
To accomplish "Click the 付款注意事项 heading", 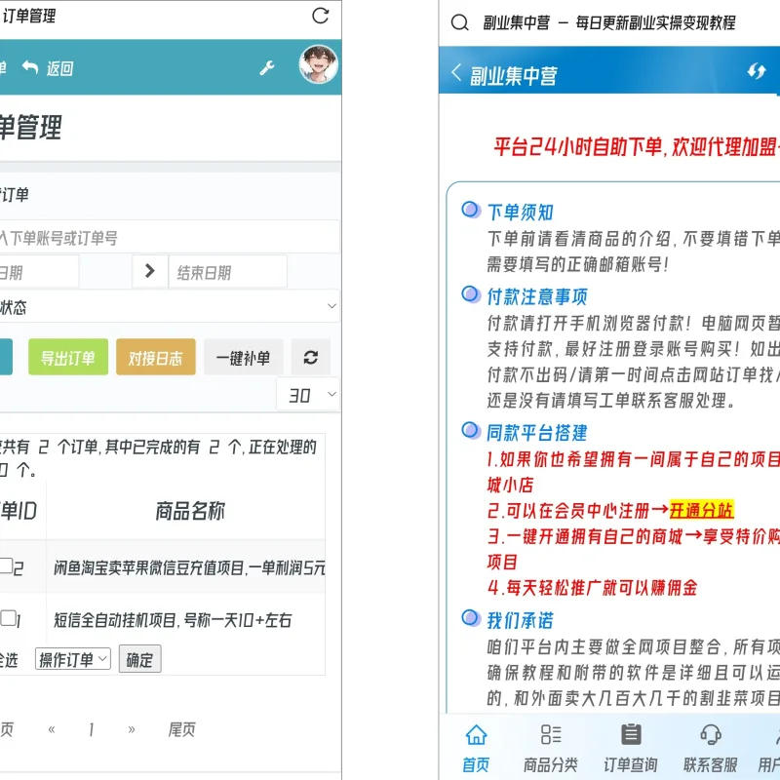I will (537, 296).
